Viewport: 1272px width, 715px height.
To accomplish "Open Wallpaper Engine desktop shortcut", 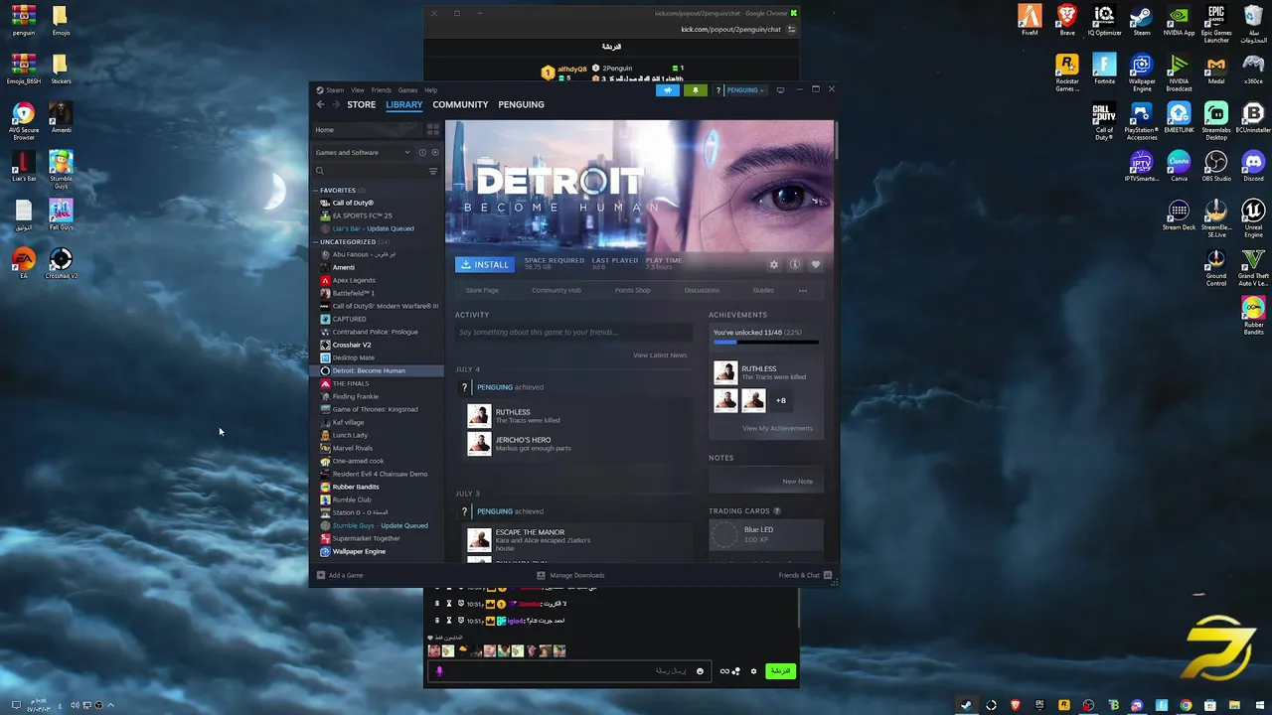I will pyautogui.click(x=1142, y=71).
